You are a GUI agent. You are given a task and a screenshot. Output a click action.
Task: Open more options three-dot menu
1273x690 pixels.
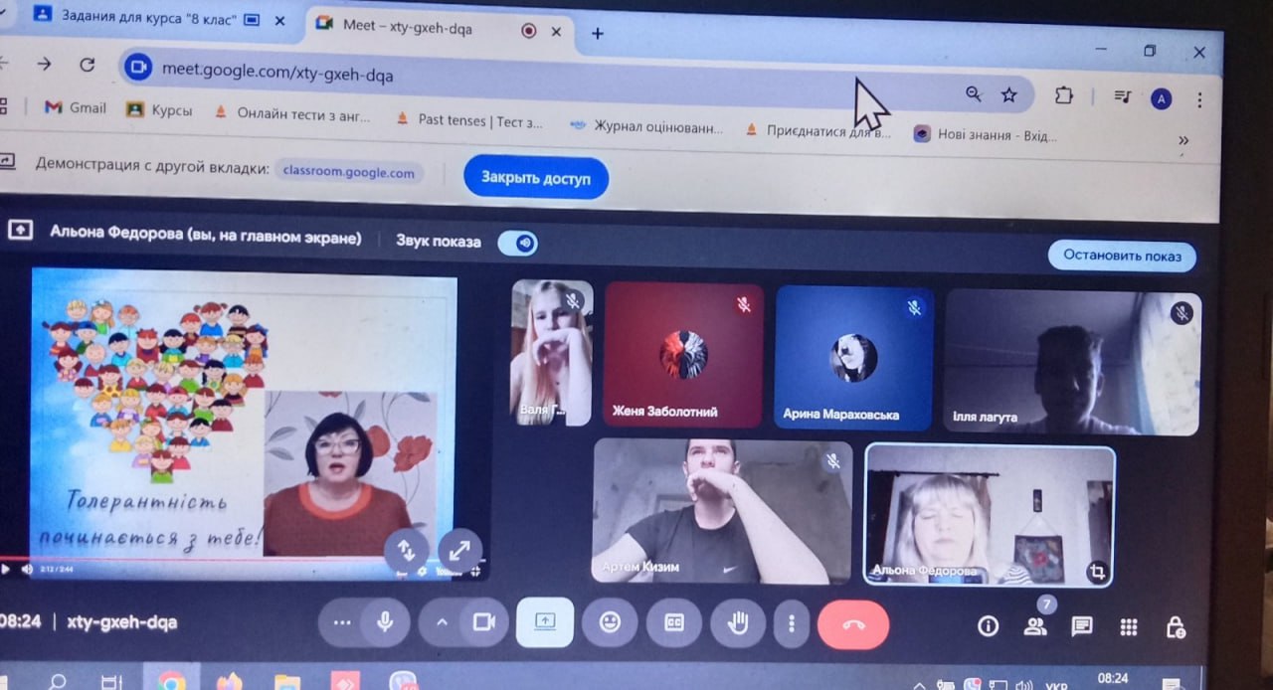(x=792, y=623)
